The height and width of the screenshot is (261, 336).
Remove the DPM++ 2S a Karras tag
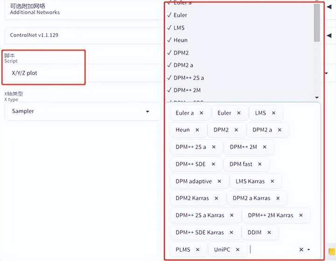tap(231, 215)
